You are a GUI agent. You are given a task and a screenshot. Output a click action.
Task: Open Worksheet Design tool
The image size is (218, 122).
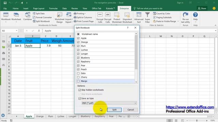coord(60,18)
